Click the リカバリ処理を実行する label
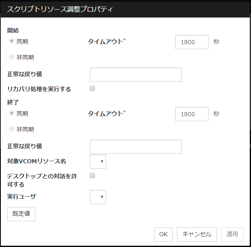 point(39,89)
